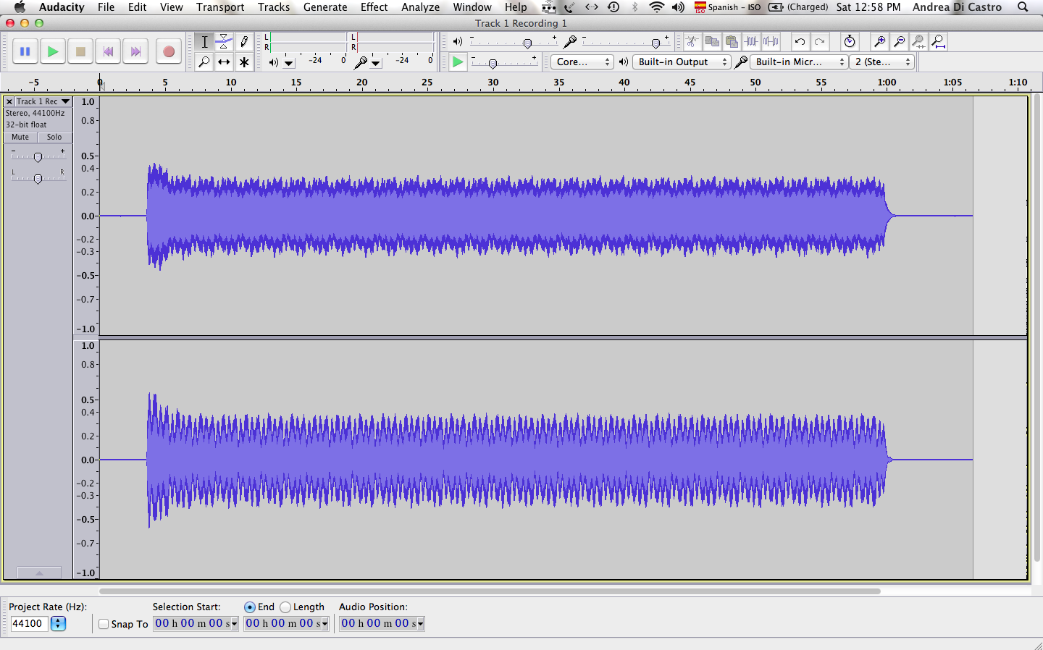Screen dimensions: 1043x650
Task: Open the Core Audio host dropdown
Action: coord(582,62)
